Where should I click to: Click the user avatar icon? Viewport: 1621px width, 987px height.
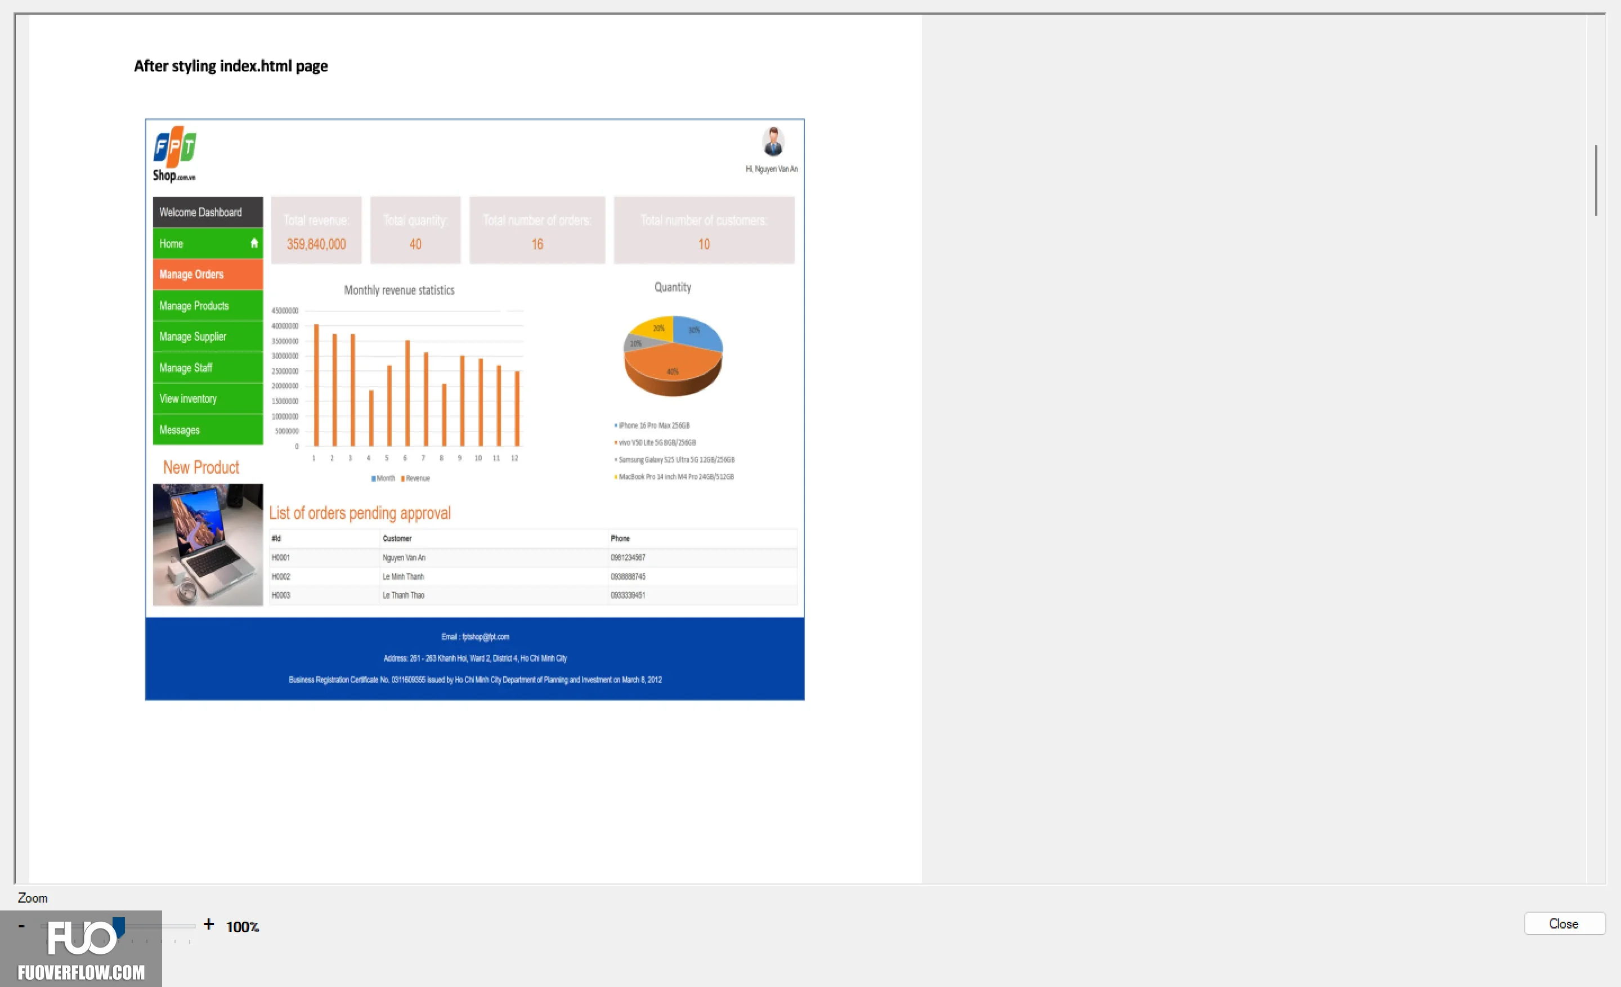point(773,141)
